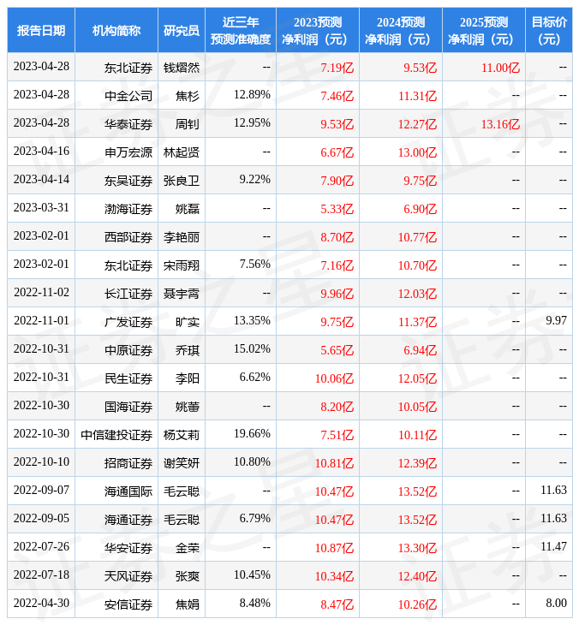Select the 2024预测净利润 column header
Viewport: 573px width, 625px height.
click(x=401, y=31)
